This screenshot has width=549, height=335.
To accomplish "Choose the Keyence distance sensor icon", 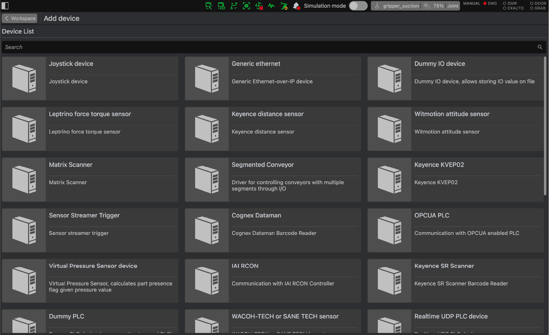I will coord(207,129).
